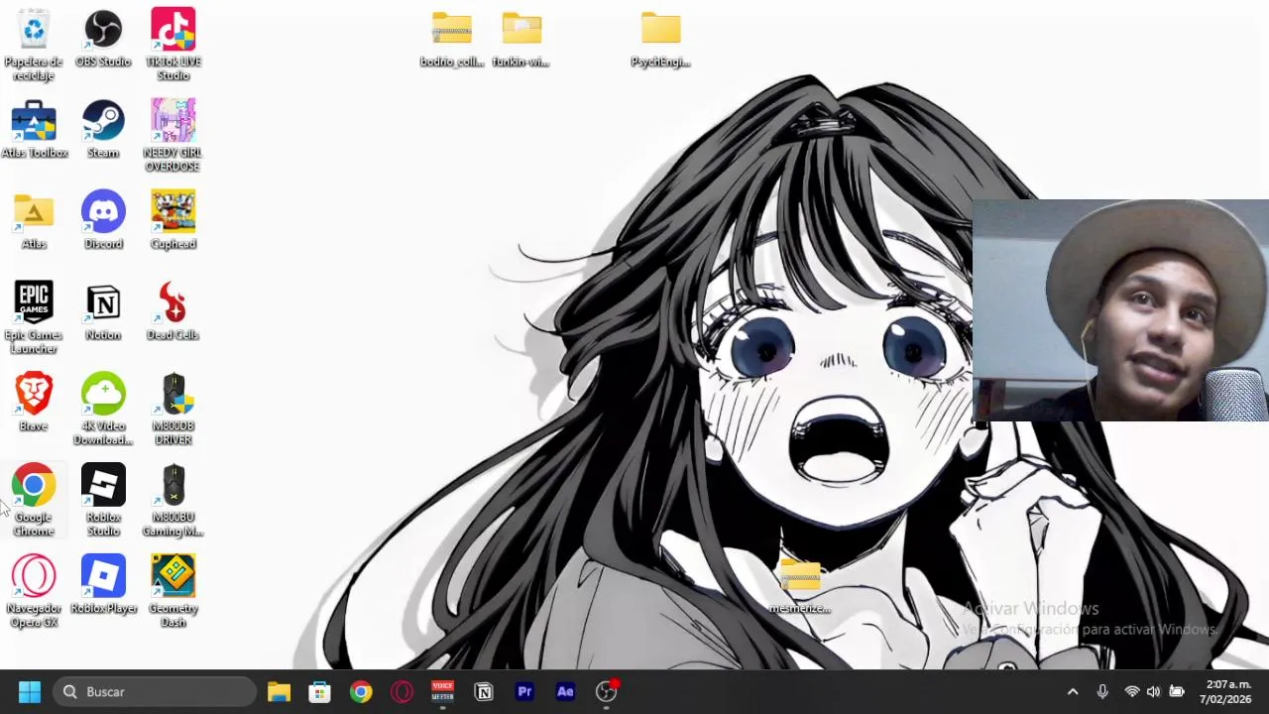Open the Windows Start menu button
Viewport: 1269px width, 714px height.
point(30,691)
